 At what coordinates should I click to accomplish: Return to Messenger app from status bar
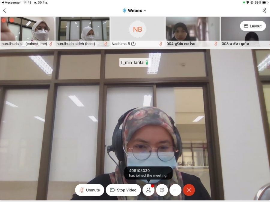[x=11, y=2]
